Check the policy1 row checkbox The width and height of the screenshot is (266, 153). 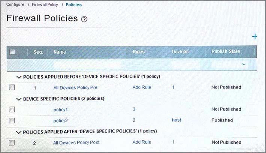[x=12, y=109]
